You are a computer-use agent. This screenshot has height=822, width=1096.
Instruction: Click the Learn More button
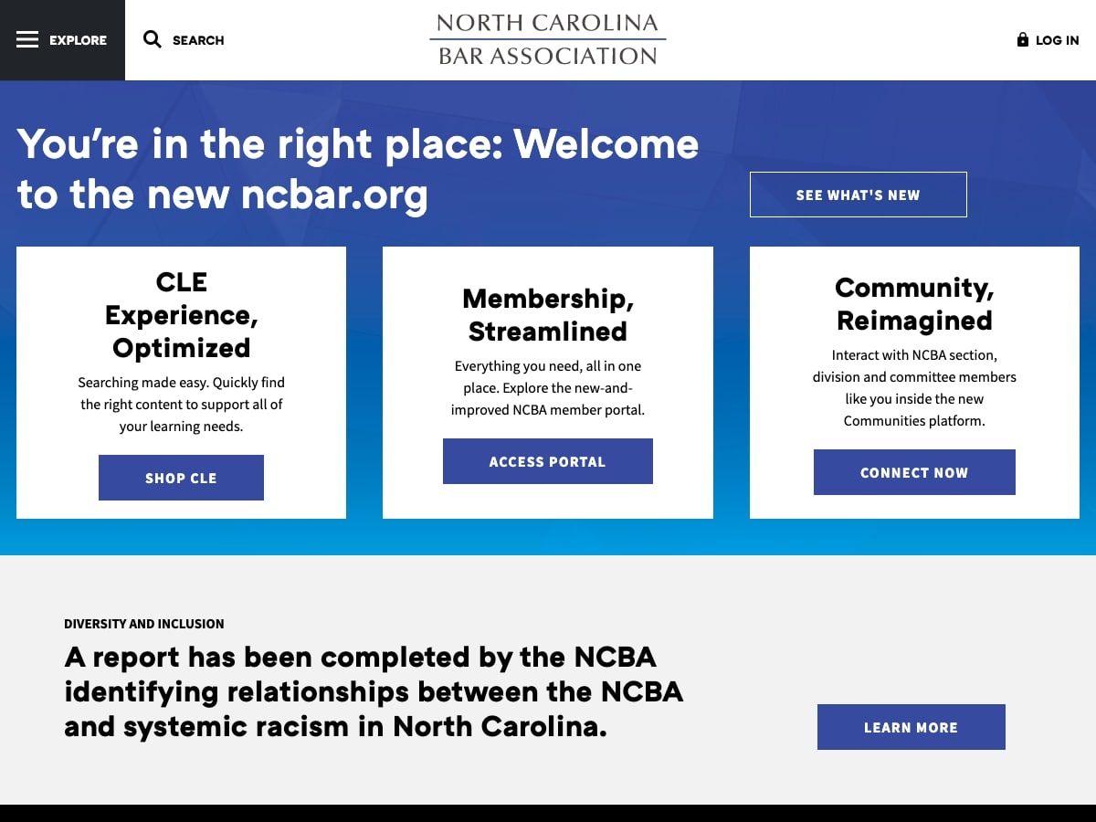912,727
